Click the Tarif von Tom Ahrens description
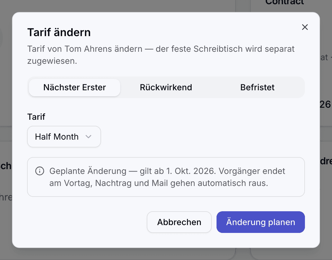 pos(161,55)
